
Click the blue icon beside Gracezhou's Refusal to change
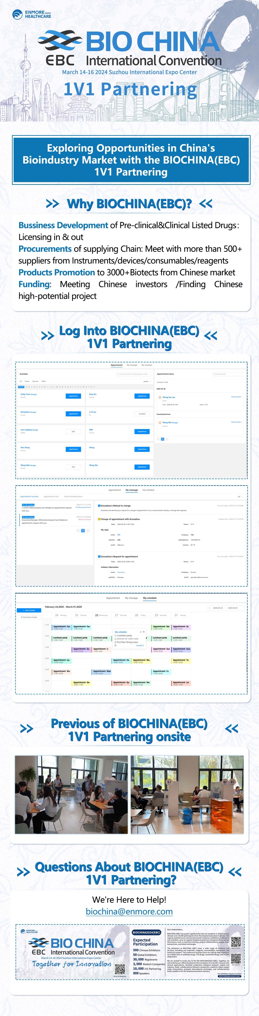pyautogui.click(x=99, y=505)
